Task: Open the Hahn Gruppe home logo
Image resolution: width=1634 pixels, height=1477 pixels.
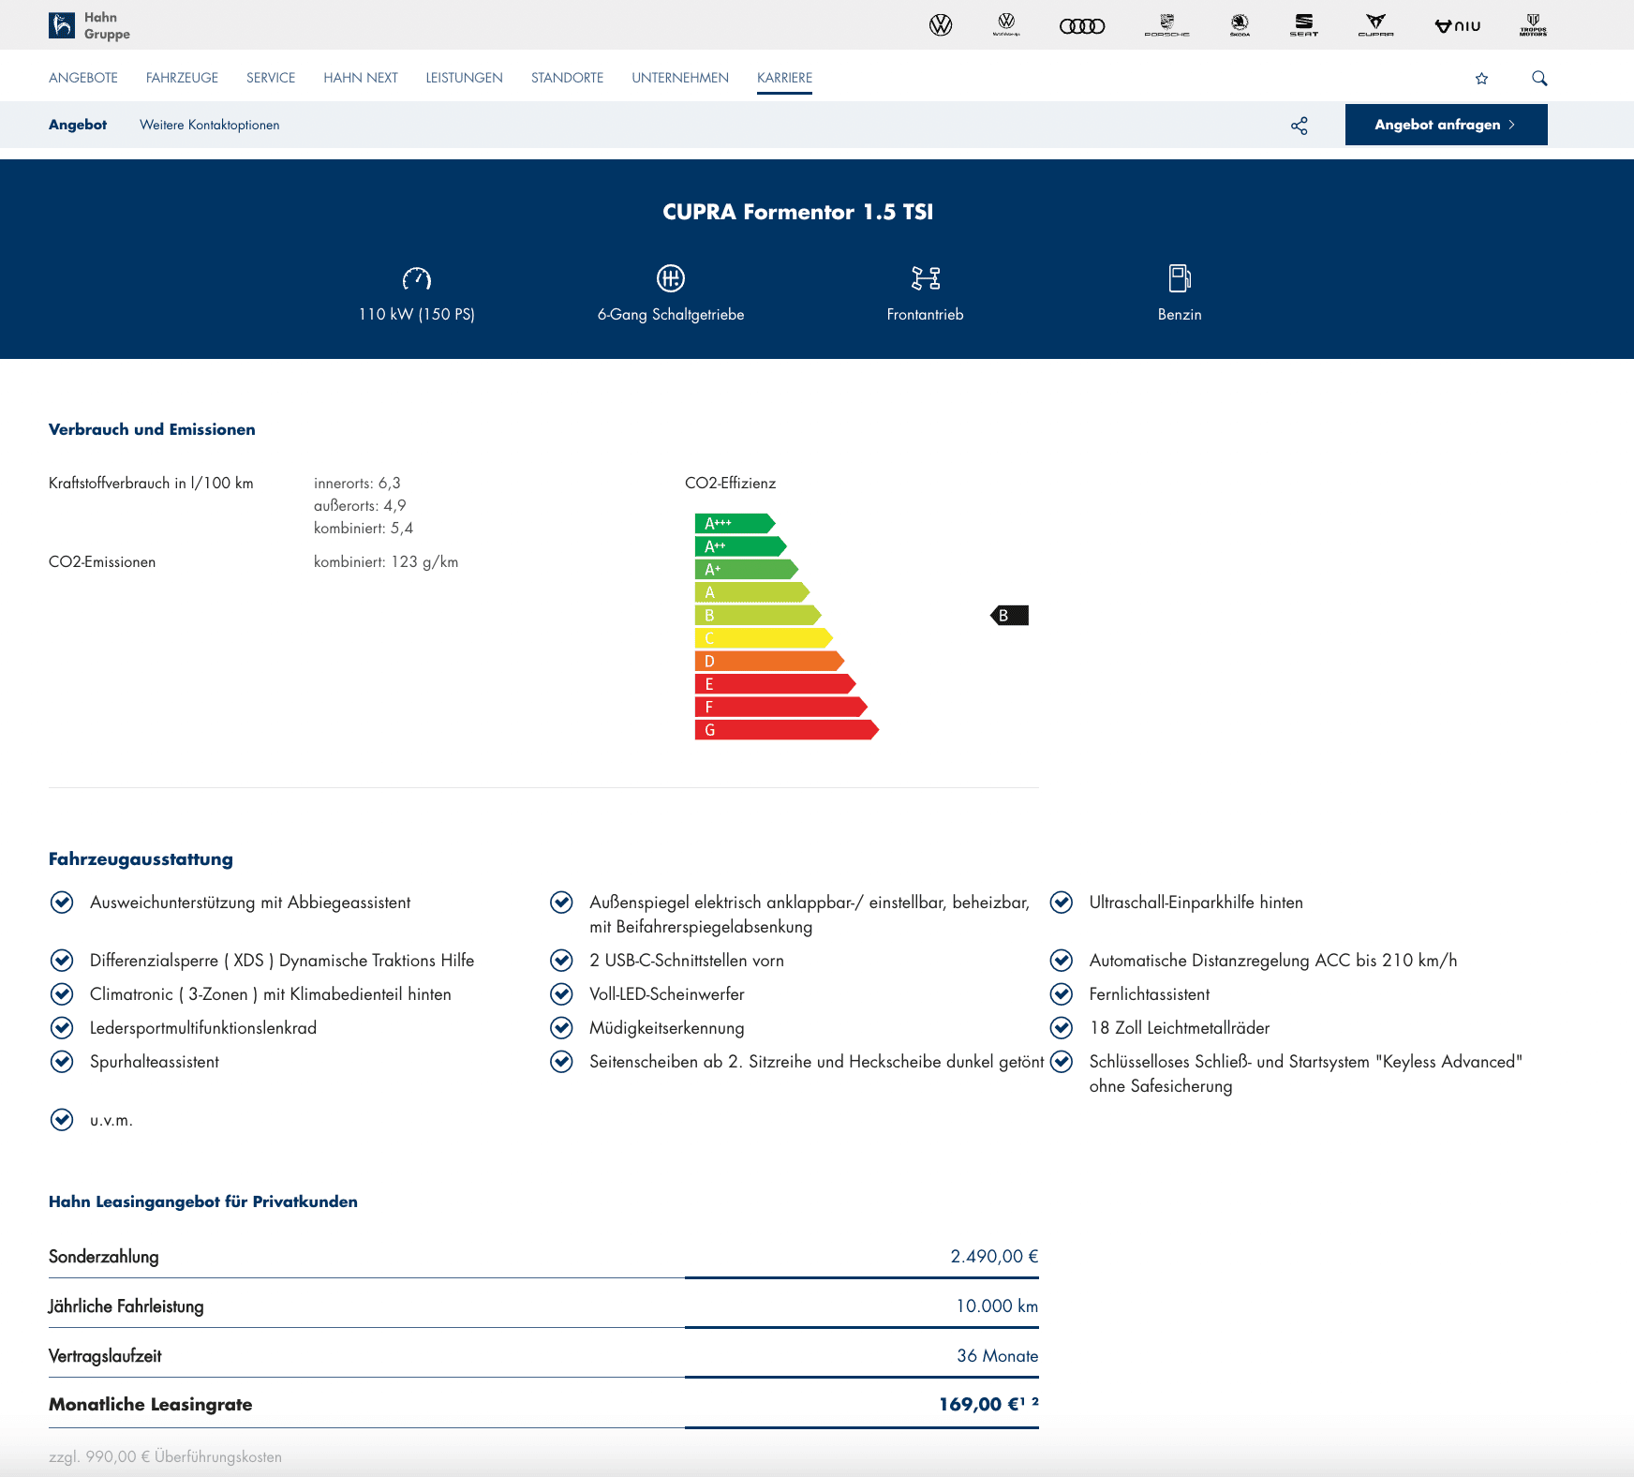Action: tap(89, 25)
